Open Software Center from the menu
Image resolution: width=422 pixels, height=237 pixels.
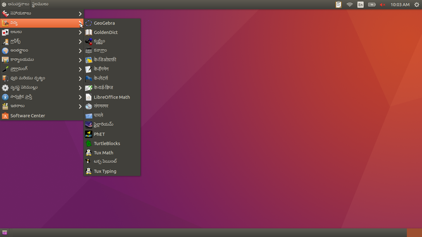(42, 116)
